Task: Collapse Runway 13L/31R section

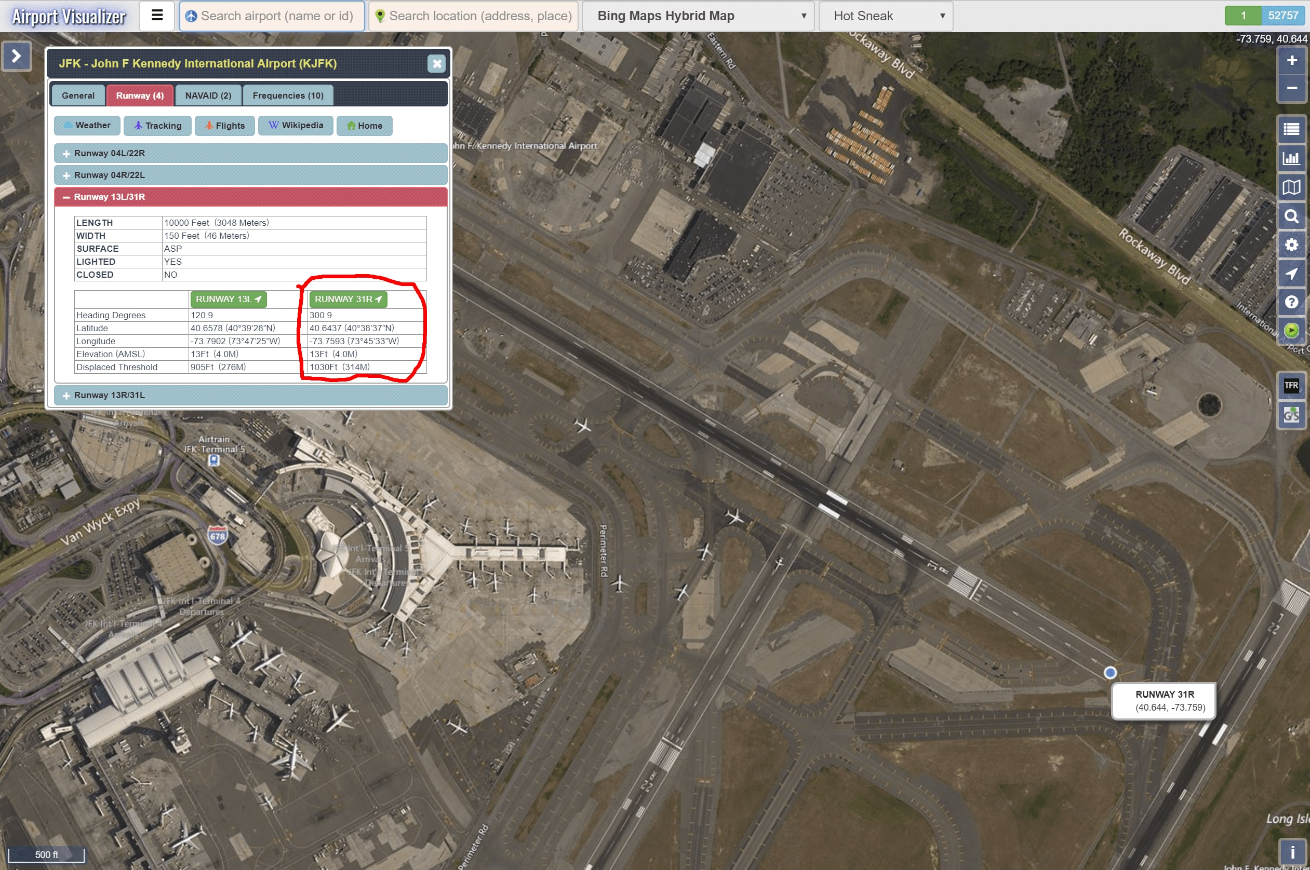Action: coord(251,197)
